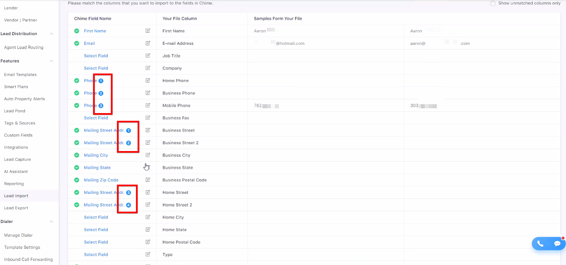Click edit icon next to Mailing City
Viewport: 566px width, 265px height.
pos(148,155)
